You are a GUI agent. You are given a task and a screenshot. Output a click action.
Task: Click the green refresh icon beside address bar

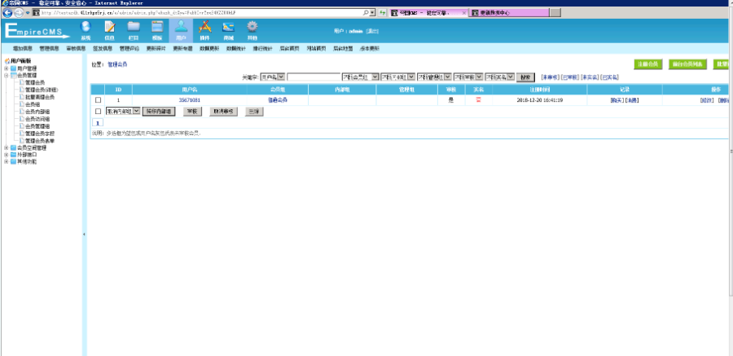[x=383, y=13]
